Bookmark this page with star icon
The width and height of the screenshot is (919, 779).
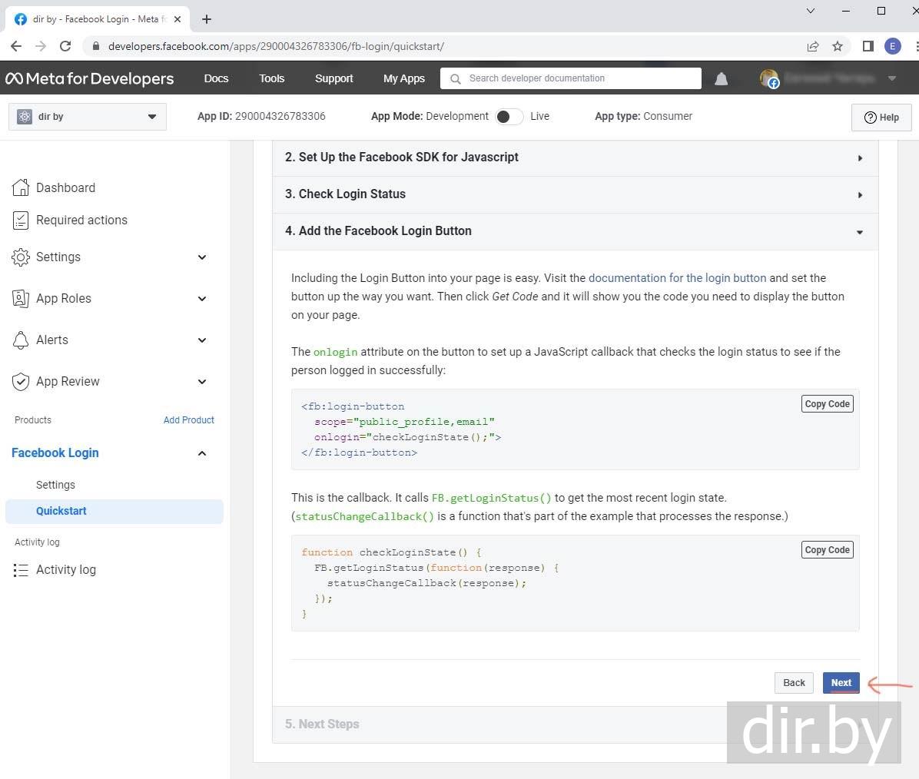point(838,46)
